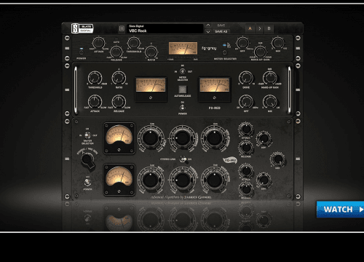Viewport: 364px width, 262px height.
Task: Click the VBC Rack preset name display
Action: pyautogui.click(x=165, y=28)
